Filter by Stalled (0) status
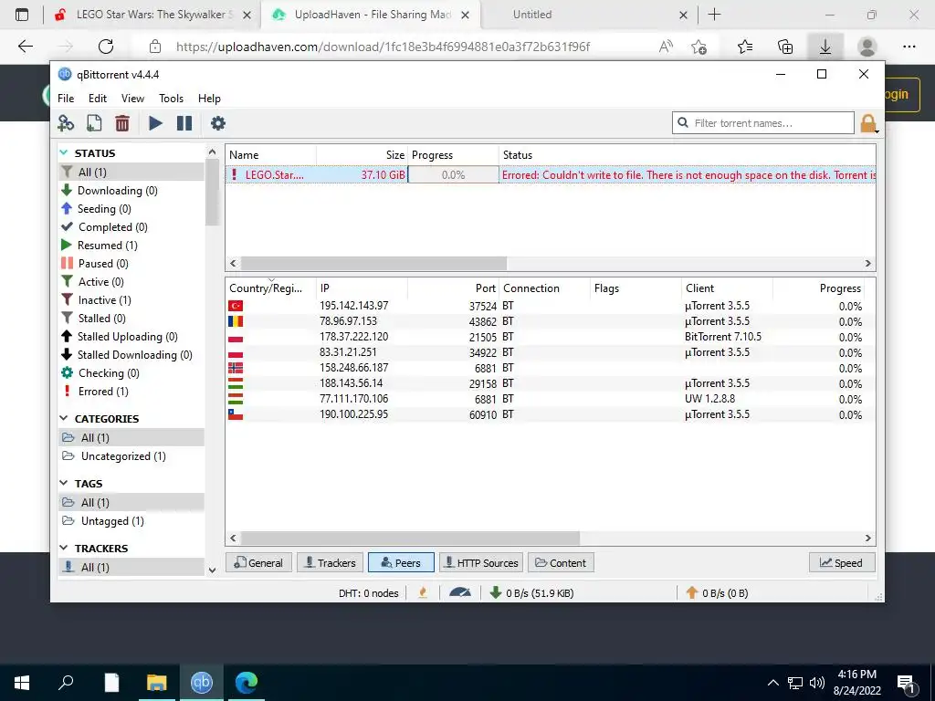 point(131,319)
